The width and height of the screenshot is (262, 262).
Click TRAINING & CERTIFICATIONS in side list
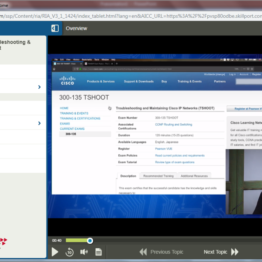(80, 119)
